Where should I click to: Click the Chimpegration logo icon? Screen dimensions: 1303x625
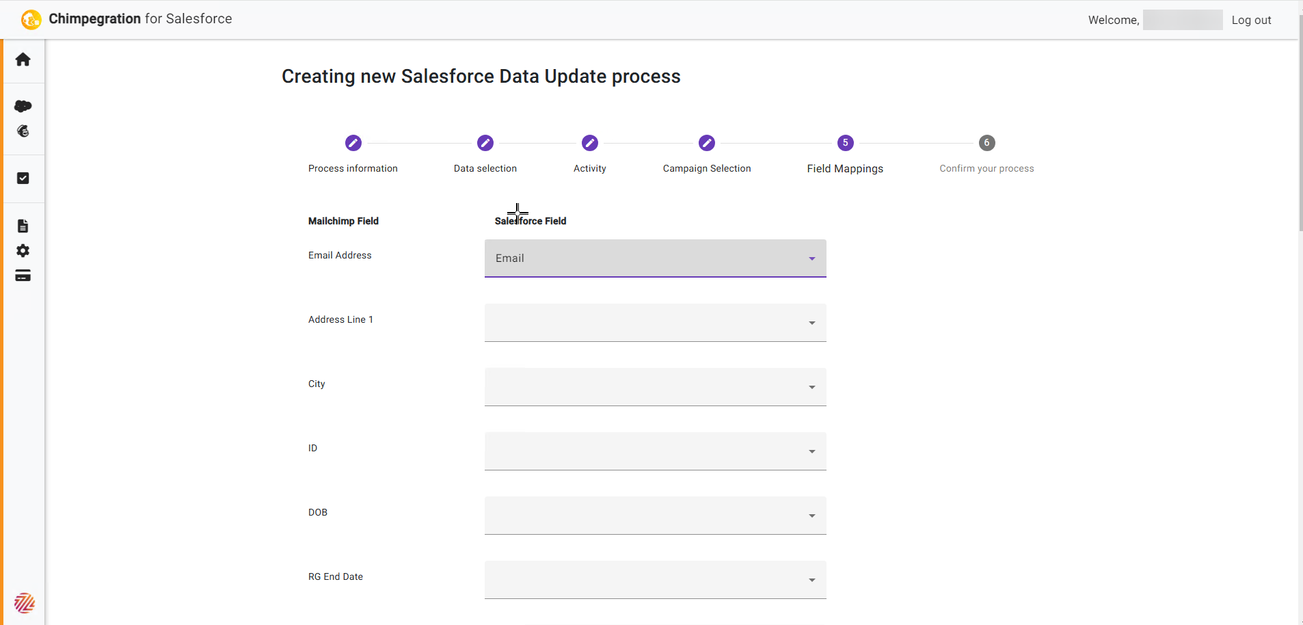pos(31,20)
